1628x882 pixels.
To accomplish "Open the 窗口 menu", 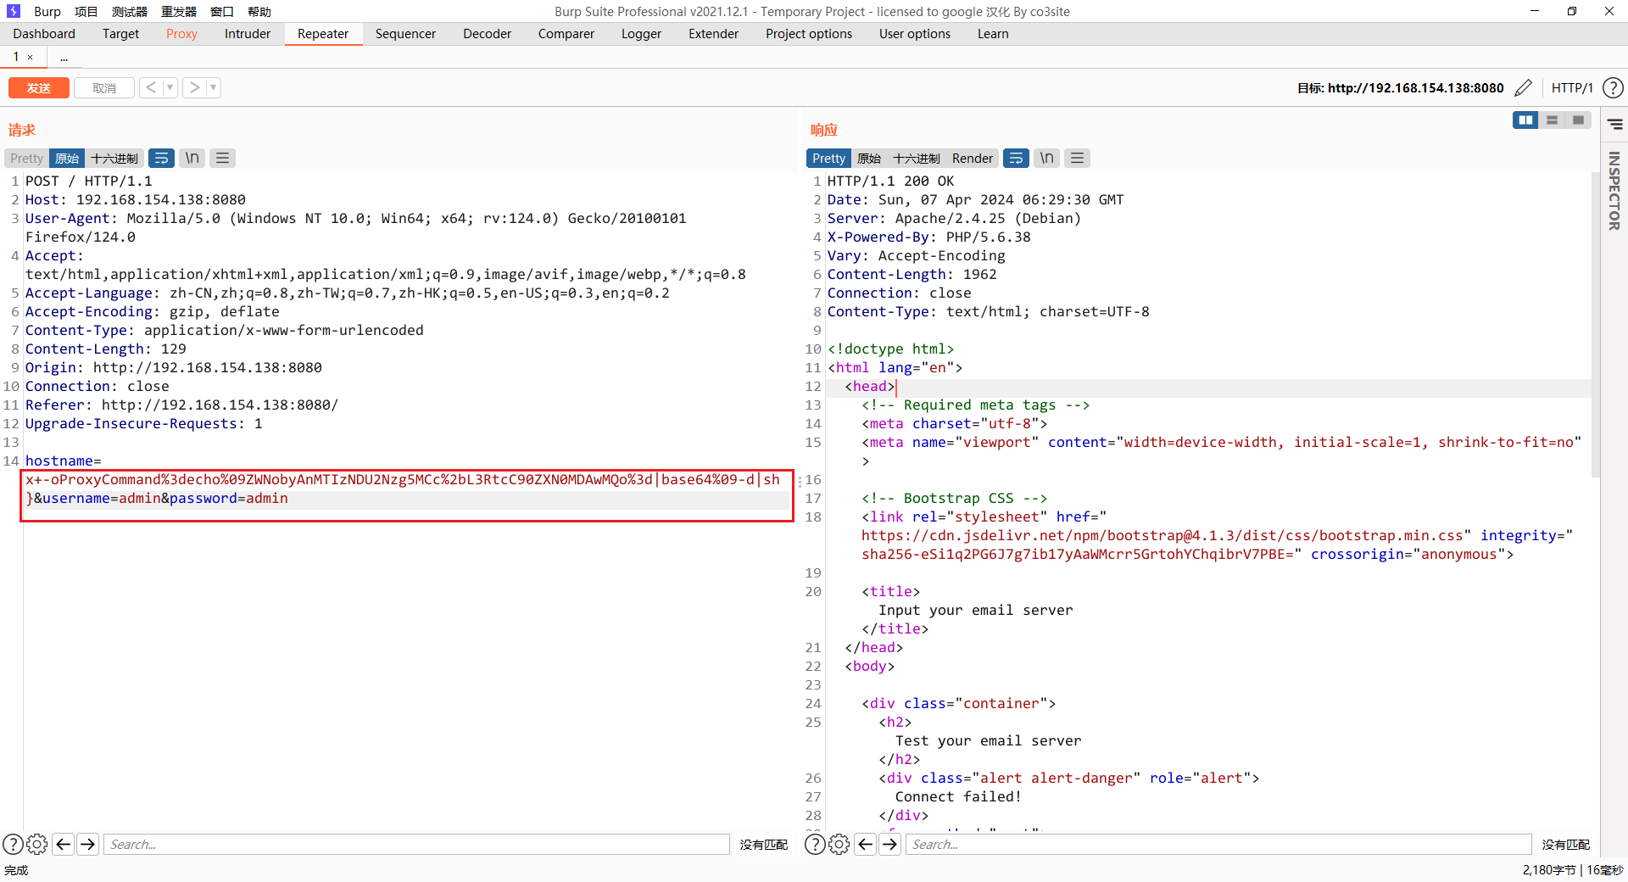I will point(222,11).
